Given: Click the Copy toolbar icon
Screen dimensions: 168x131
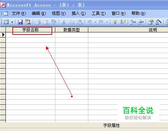Looking at the screenshot, I should (x=71, y=22).
